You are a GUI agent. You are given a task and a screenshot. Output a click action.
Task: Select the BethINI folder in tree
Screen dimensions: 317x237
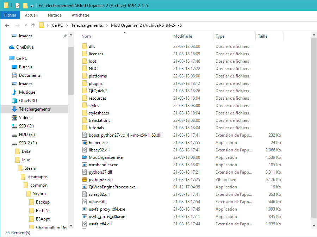pos(43,211)
